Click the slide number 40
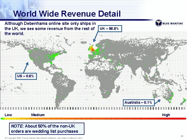Viewport: 187px width, 140px height. pos(182,136)
